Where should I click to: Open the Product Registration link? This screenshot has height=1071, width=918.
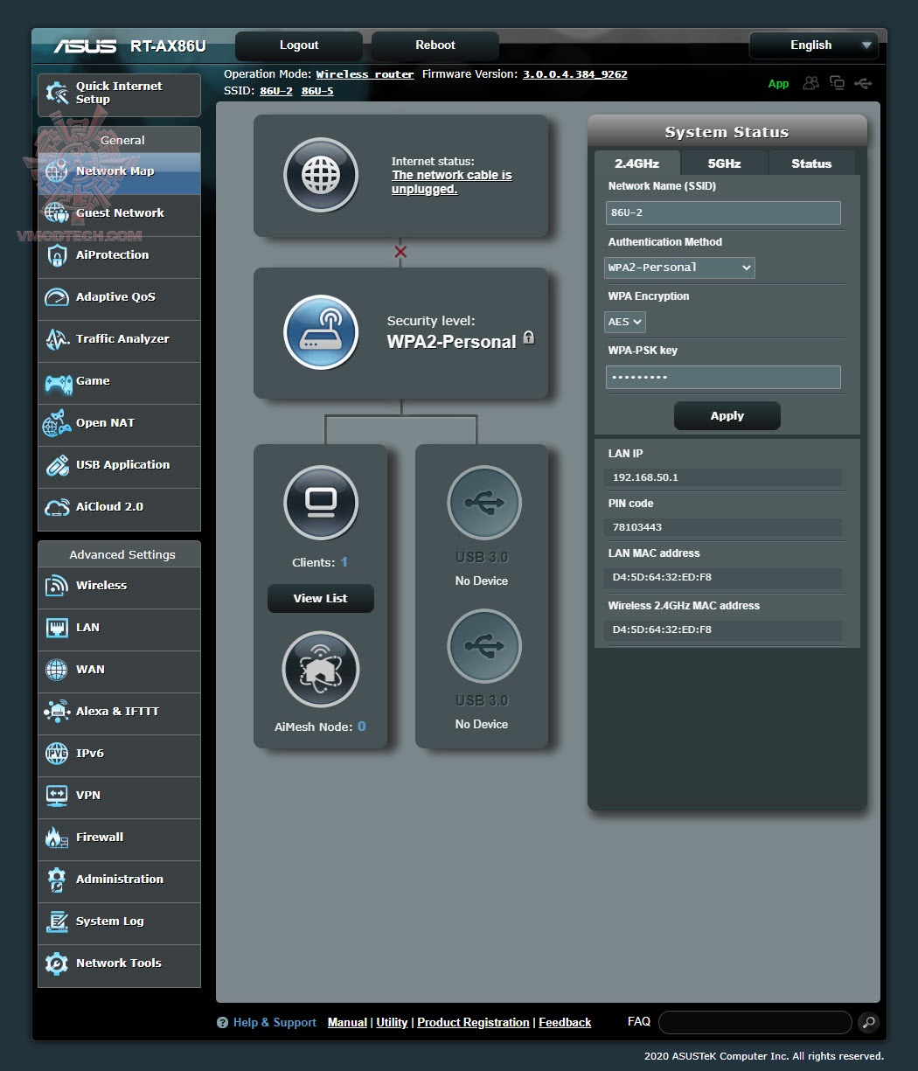pyautogui.click(x=473, y=1022)
